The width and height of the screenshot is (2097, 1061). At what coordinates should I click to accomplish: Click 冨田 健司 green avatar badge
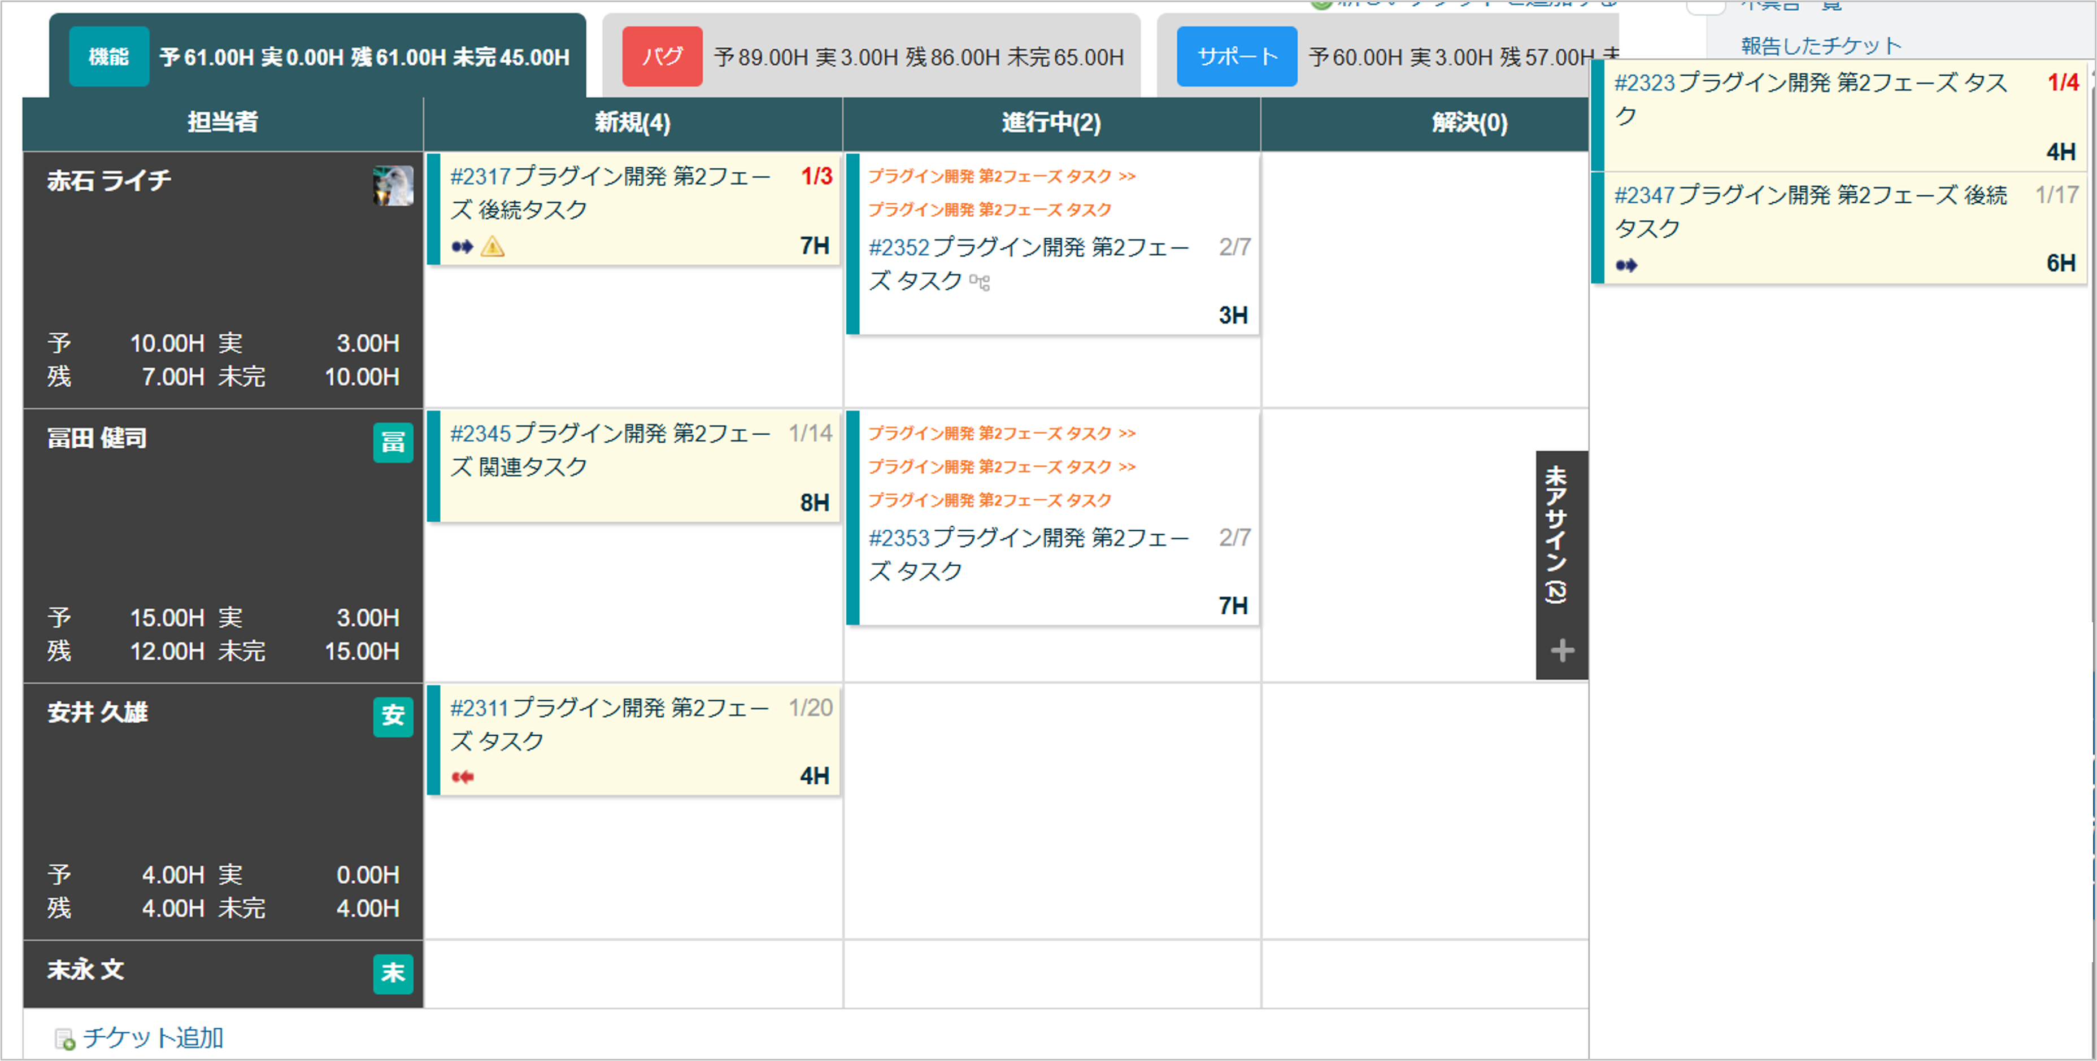click(393, 443)
